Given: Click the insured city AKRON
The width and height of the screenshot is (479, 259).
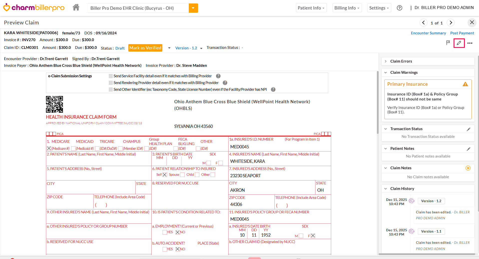Looking at the screenshot, I should coord(237,190).
